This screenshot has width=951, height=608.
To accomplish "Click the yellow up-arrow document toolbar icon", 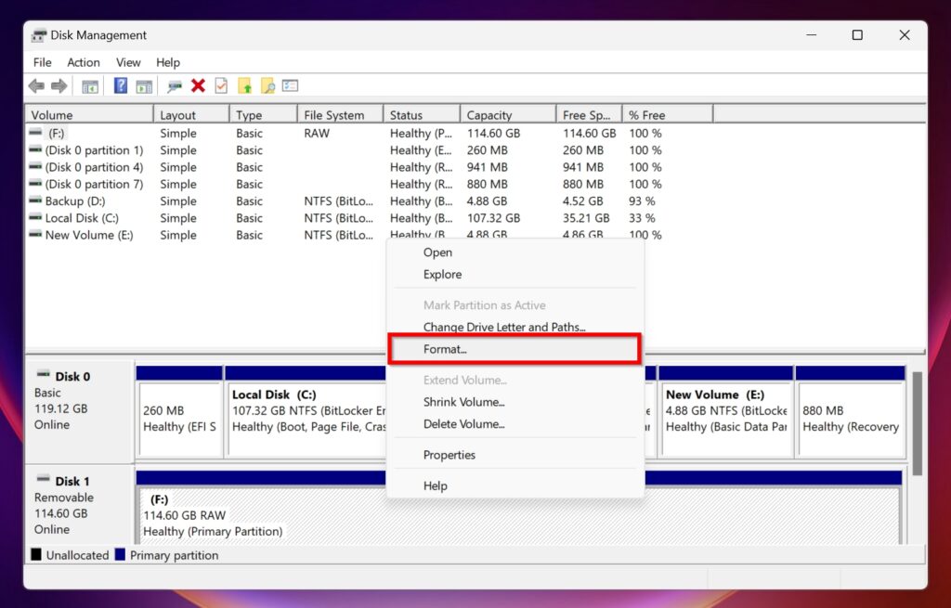I will [245, 85].
